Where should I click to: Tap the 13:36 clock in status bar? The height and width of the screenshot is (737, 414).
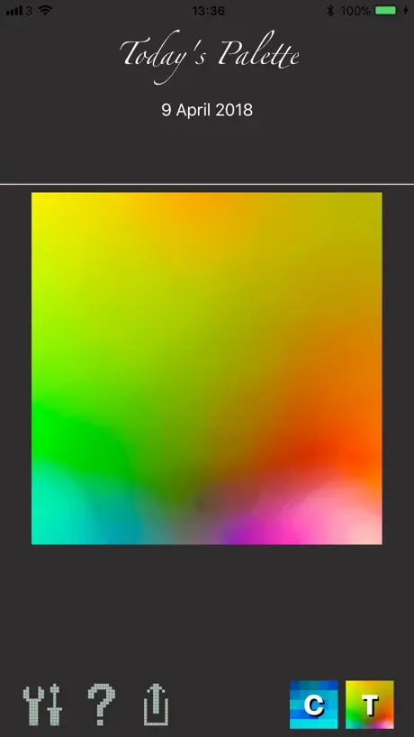209,10
